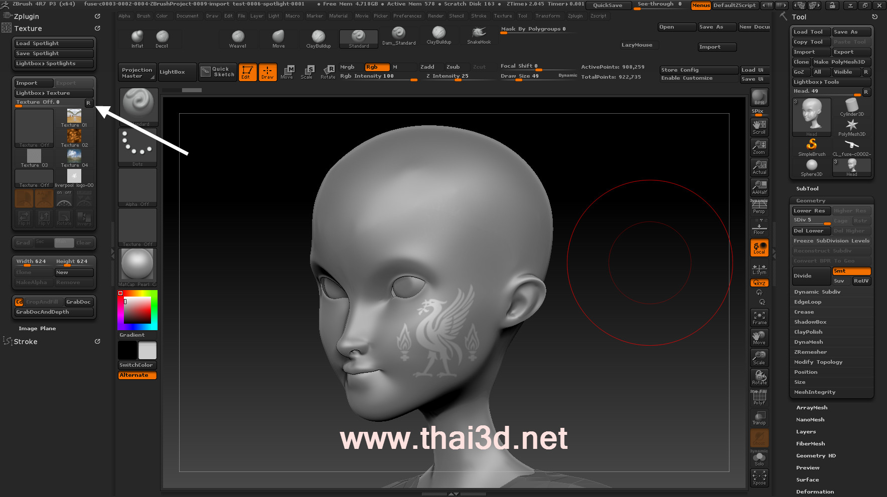Click the BPR render icon

coord(759,97)
